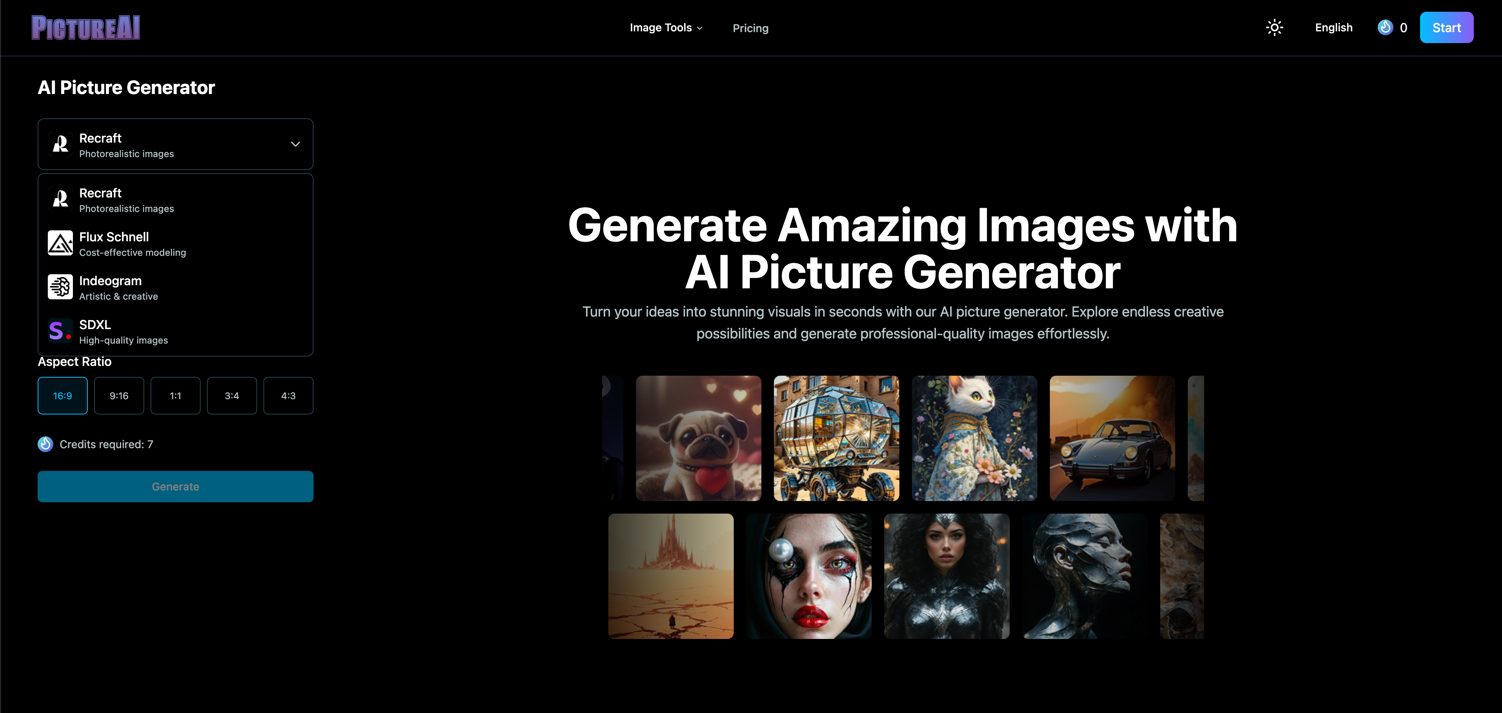Open the English language selector
The height and width of the screenshot is (713, 1502).
(1334, 27)
